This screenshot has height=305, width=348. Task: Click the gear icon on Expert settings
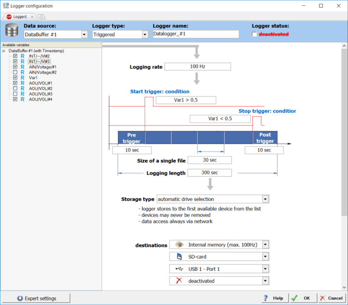pos(20,298)
